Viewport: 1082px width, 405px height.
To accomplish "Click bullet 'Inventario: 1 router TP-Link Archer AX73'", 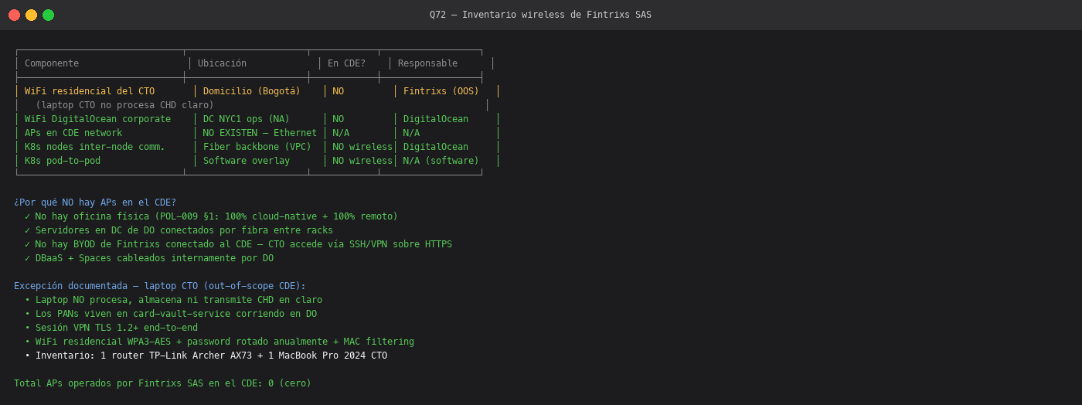I will coord(206,356).
